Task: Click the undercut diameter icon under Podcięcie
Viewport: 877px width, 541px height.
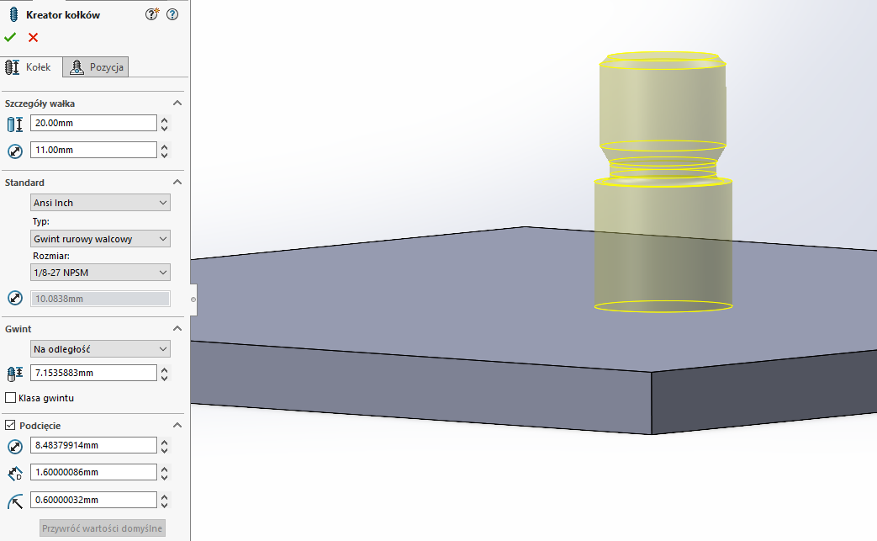Action: 13,445
